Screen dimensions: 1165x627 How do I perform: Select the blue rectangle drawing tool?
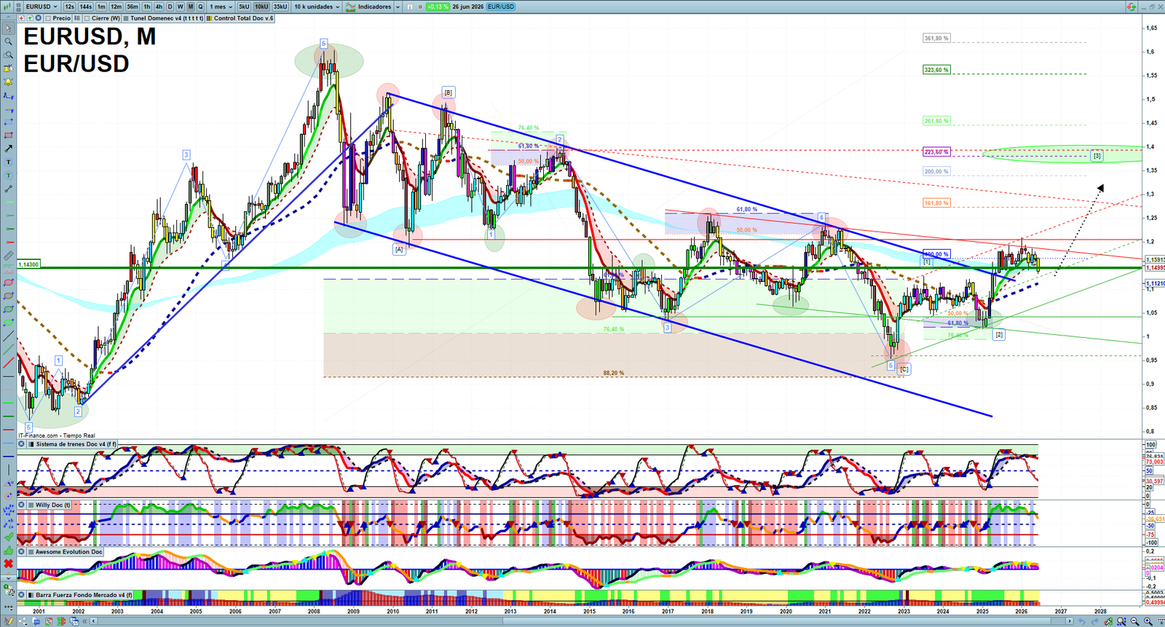pos(8,122)
